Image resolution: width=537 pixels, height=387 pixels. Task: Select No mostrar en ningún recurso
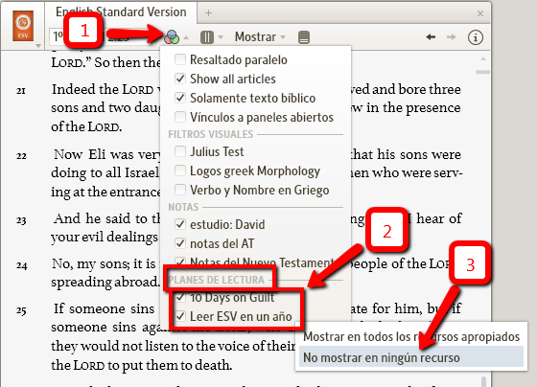click(x=411, y=357)
